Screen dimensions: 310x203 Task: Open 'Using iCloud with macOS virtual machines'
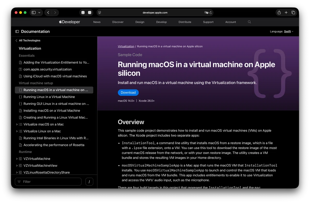55,76
